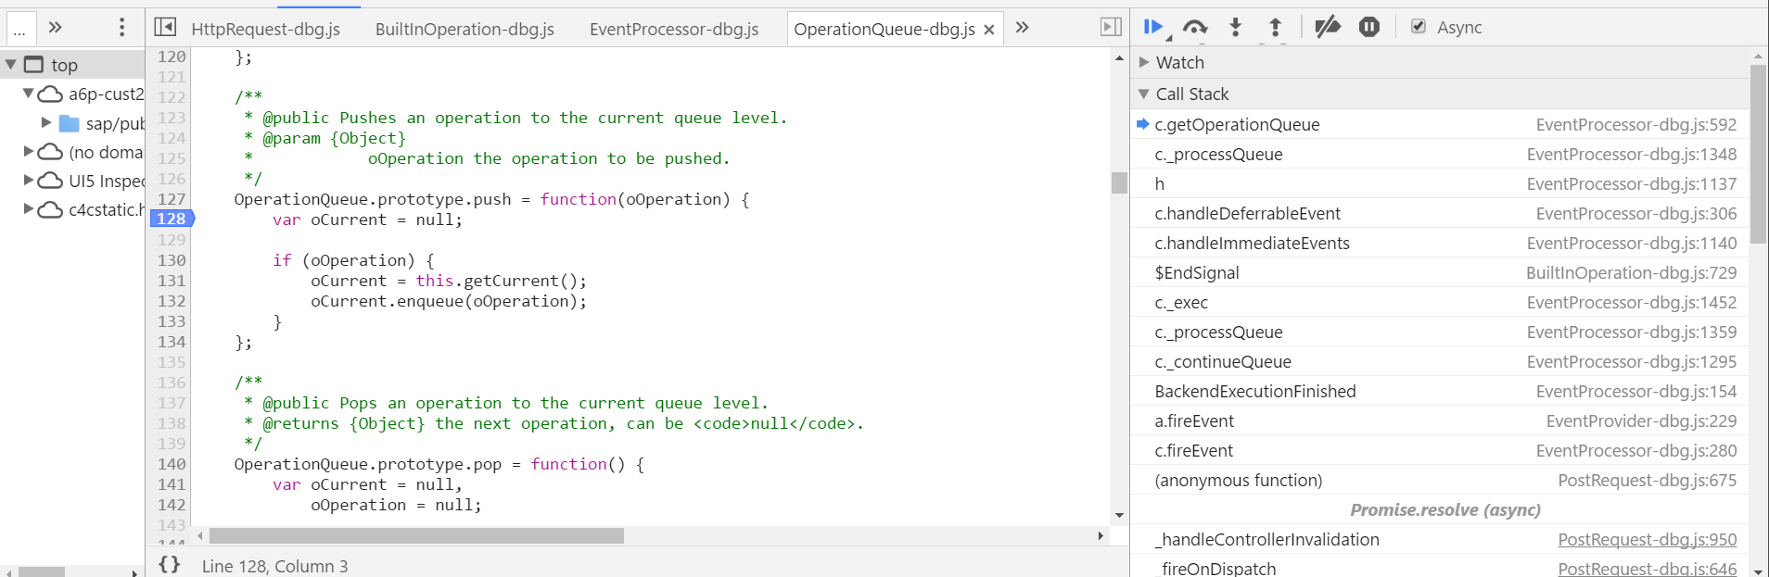The height and width of the screenshot is (577, 1769).
Task: Select c._continueQueue stack frame
Action: coord(1440,361)
